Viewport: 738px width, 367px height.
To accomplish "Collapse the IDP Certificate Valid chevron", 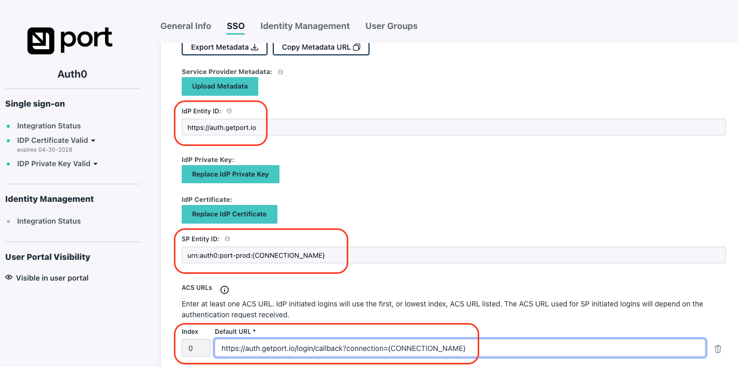I will tap(94, 140).
